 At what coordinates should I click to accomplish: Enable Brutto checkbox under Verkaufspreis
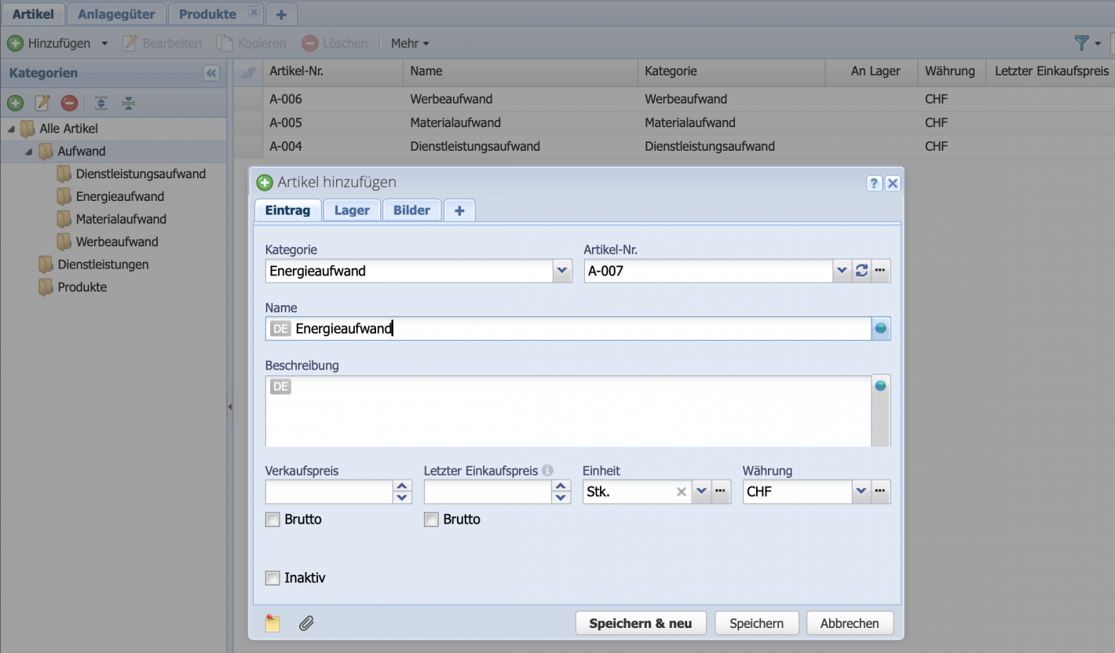(272, 520)
